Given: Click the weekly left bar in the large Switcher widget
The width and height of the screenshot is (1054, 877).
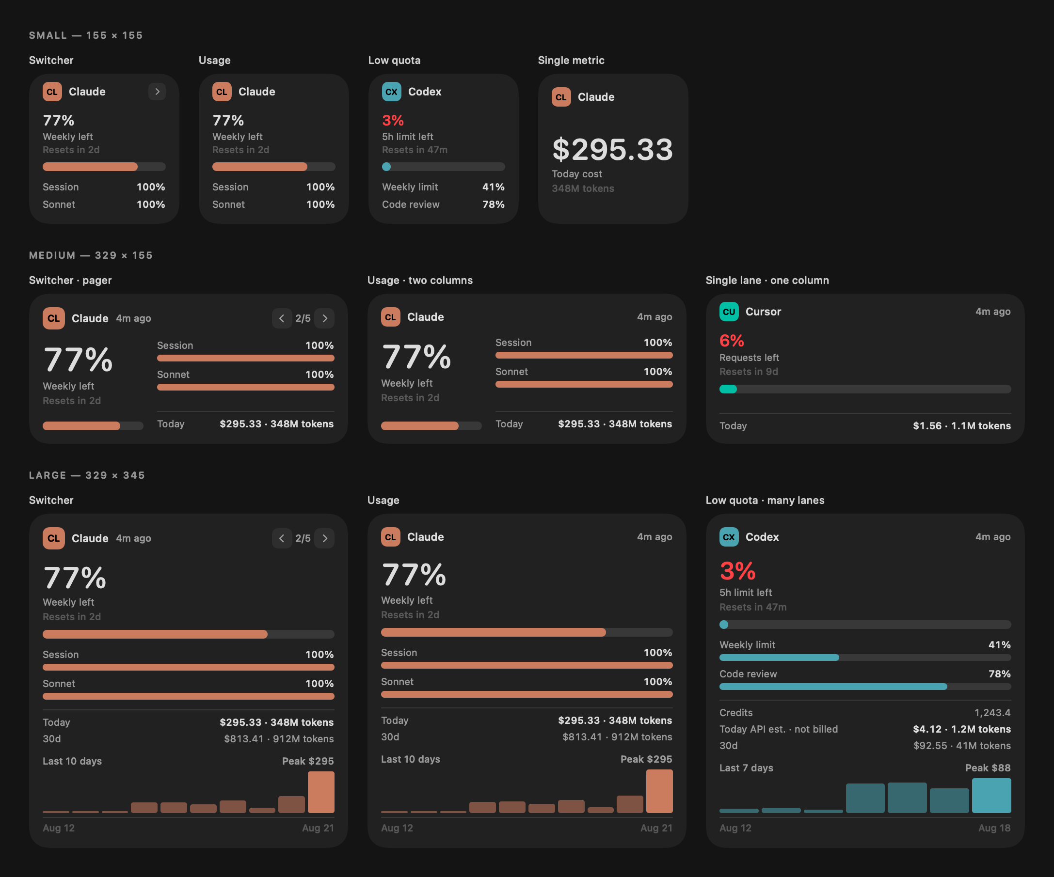Looking at the screenshot, I should coord(188,634).
